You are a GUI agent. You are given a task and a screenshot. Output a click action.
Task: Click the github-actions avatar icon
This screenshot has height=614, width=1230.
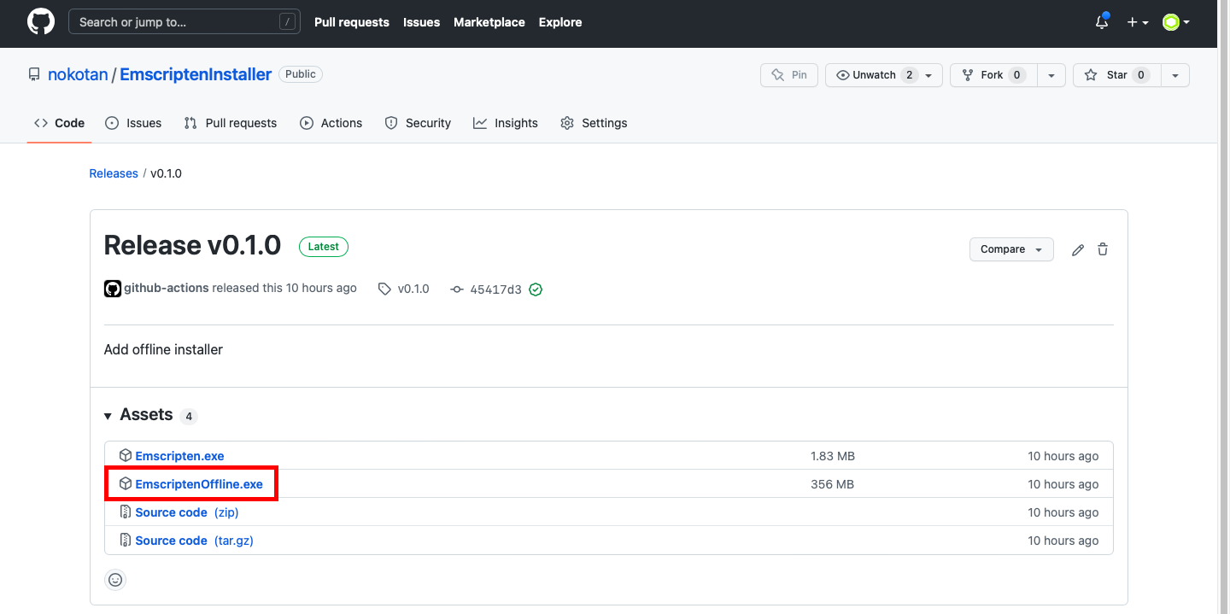(113, 289)
